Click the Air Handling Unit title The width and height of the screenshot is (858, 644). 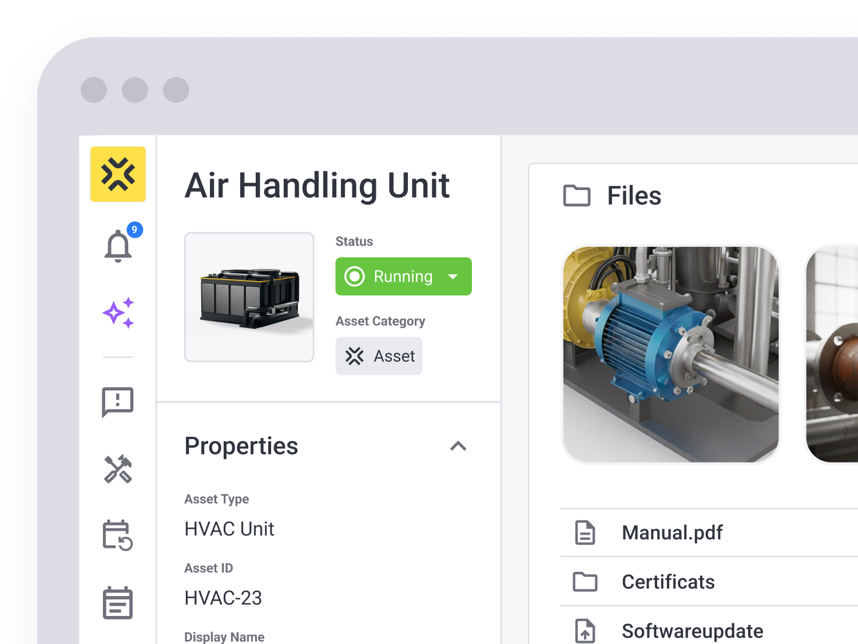(x=317, y=186)
